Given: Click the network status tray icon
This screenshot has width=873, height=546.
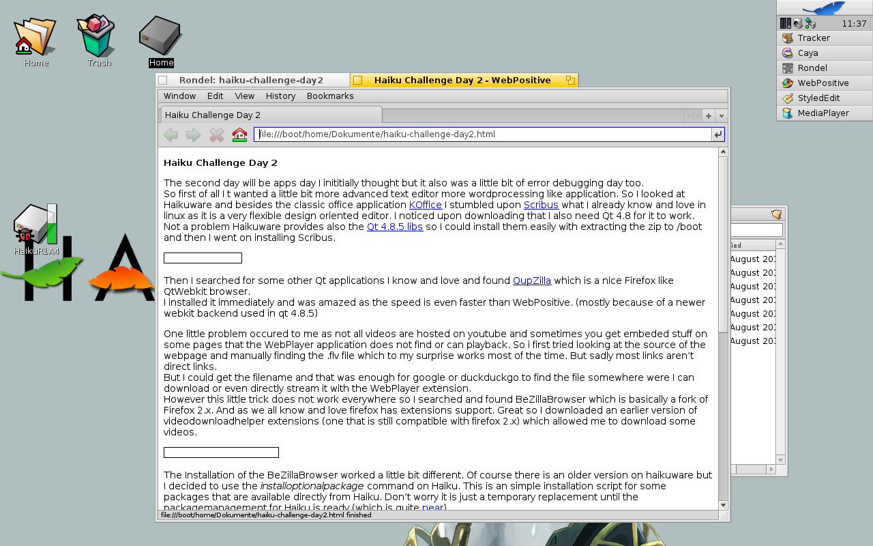Looking at the screenshot, I should click(x=810, y=23).
